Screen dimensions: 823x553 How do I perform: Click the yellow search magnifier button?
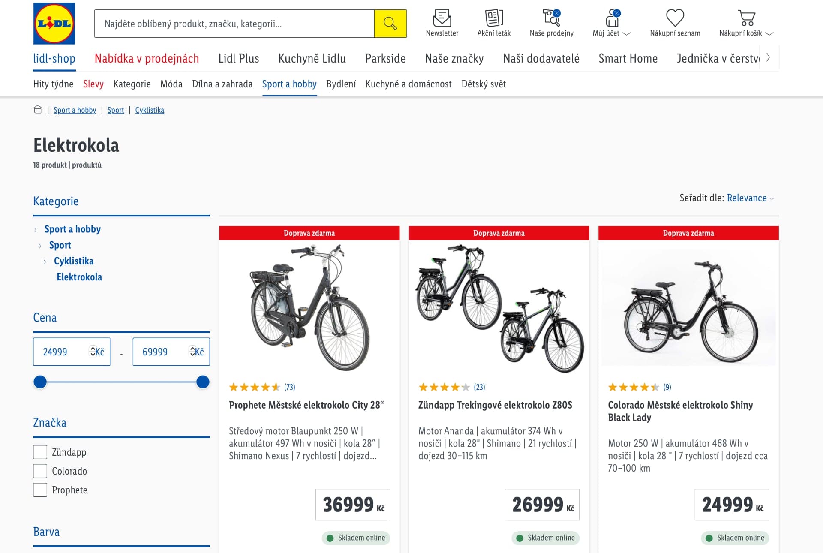coord(390,24)
